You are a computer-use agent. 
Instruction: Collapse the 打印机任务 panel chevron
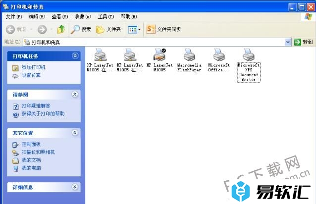pos(75,56)
